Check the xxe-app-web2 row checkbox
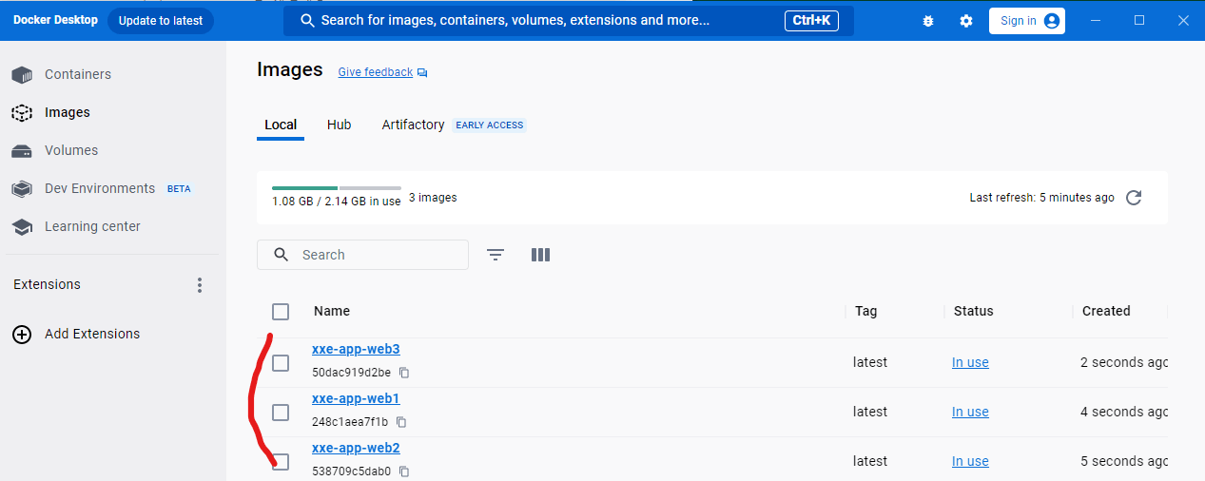The image size is (1205, 481). point(281,462)
